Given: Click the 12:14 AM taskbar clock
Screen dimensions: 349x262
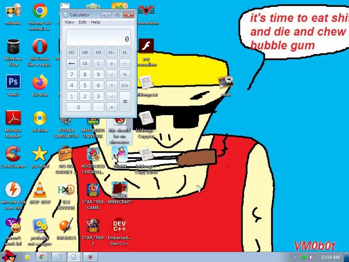Looking at the screenshot, I should click(330, 257).
